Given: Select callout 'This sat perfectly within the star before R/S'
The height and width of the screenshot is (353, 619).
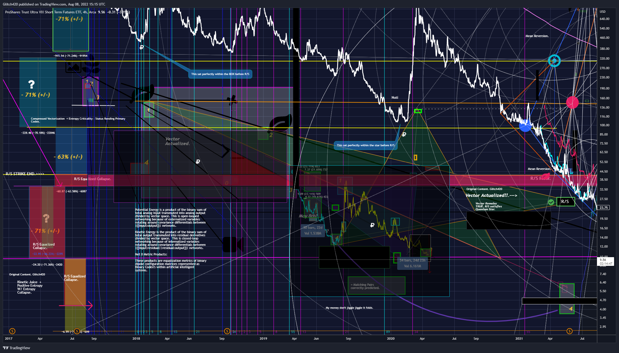Looking at the screenshot, I should tap(366, 145).
